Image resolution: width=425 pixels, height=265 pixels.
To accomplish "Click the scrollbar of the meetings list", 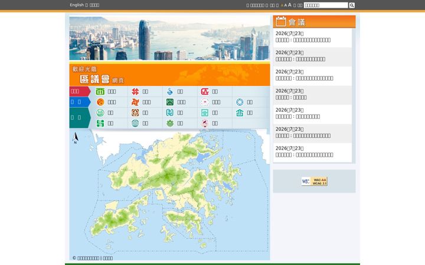I will coord(354,95).
